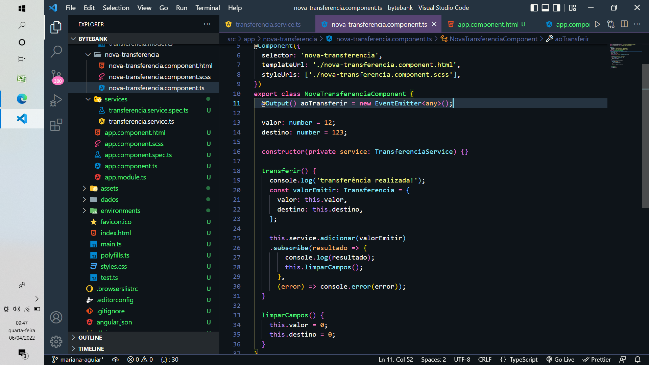
Task: Click aoTransferir in breadcrumb
Action: pyautogui.click(x=572, y=39)
